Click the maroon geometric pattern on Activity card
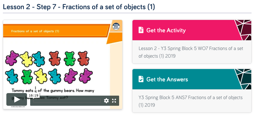 click(x=243, y=30)
